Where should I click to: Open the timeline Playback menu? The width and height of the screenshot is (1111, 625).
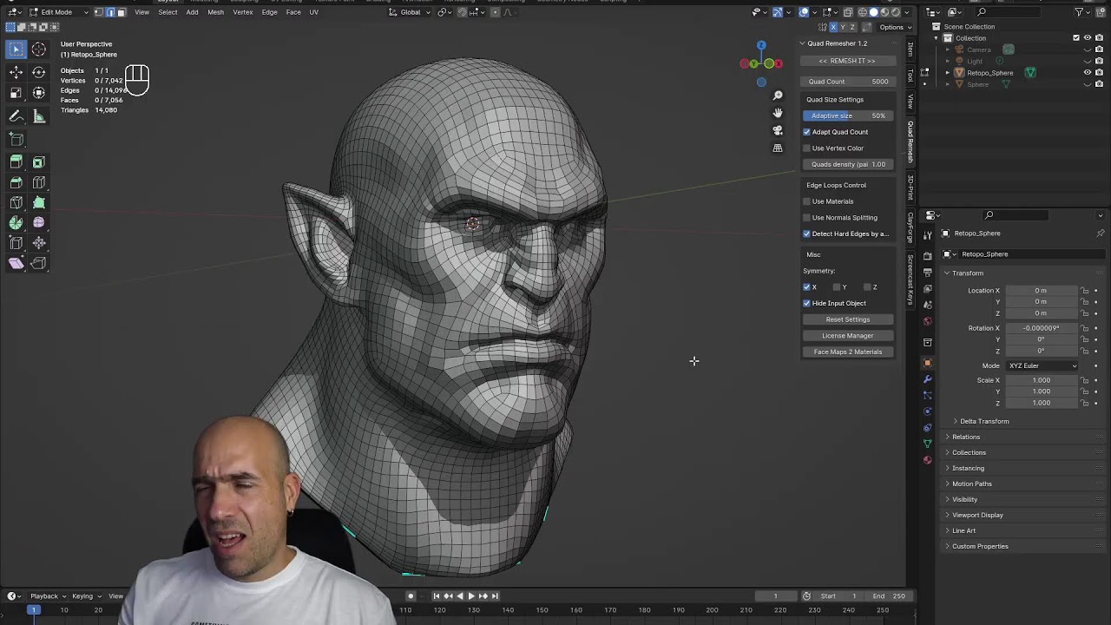[x=47, y=596]
